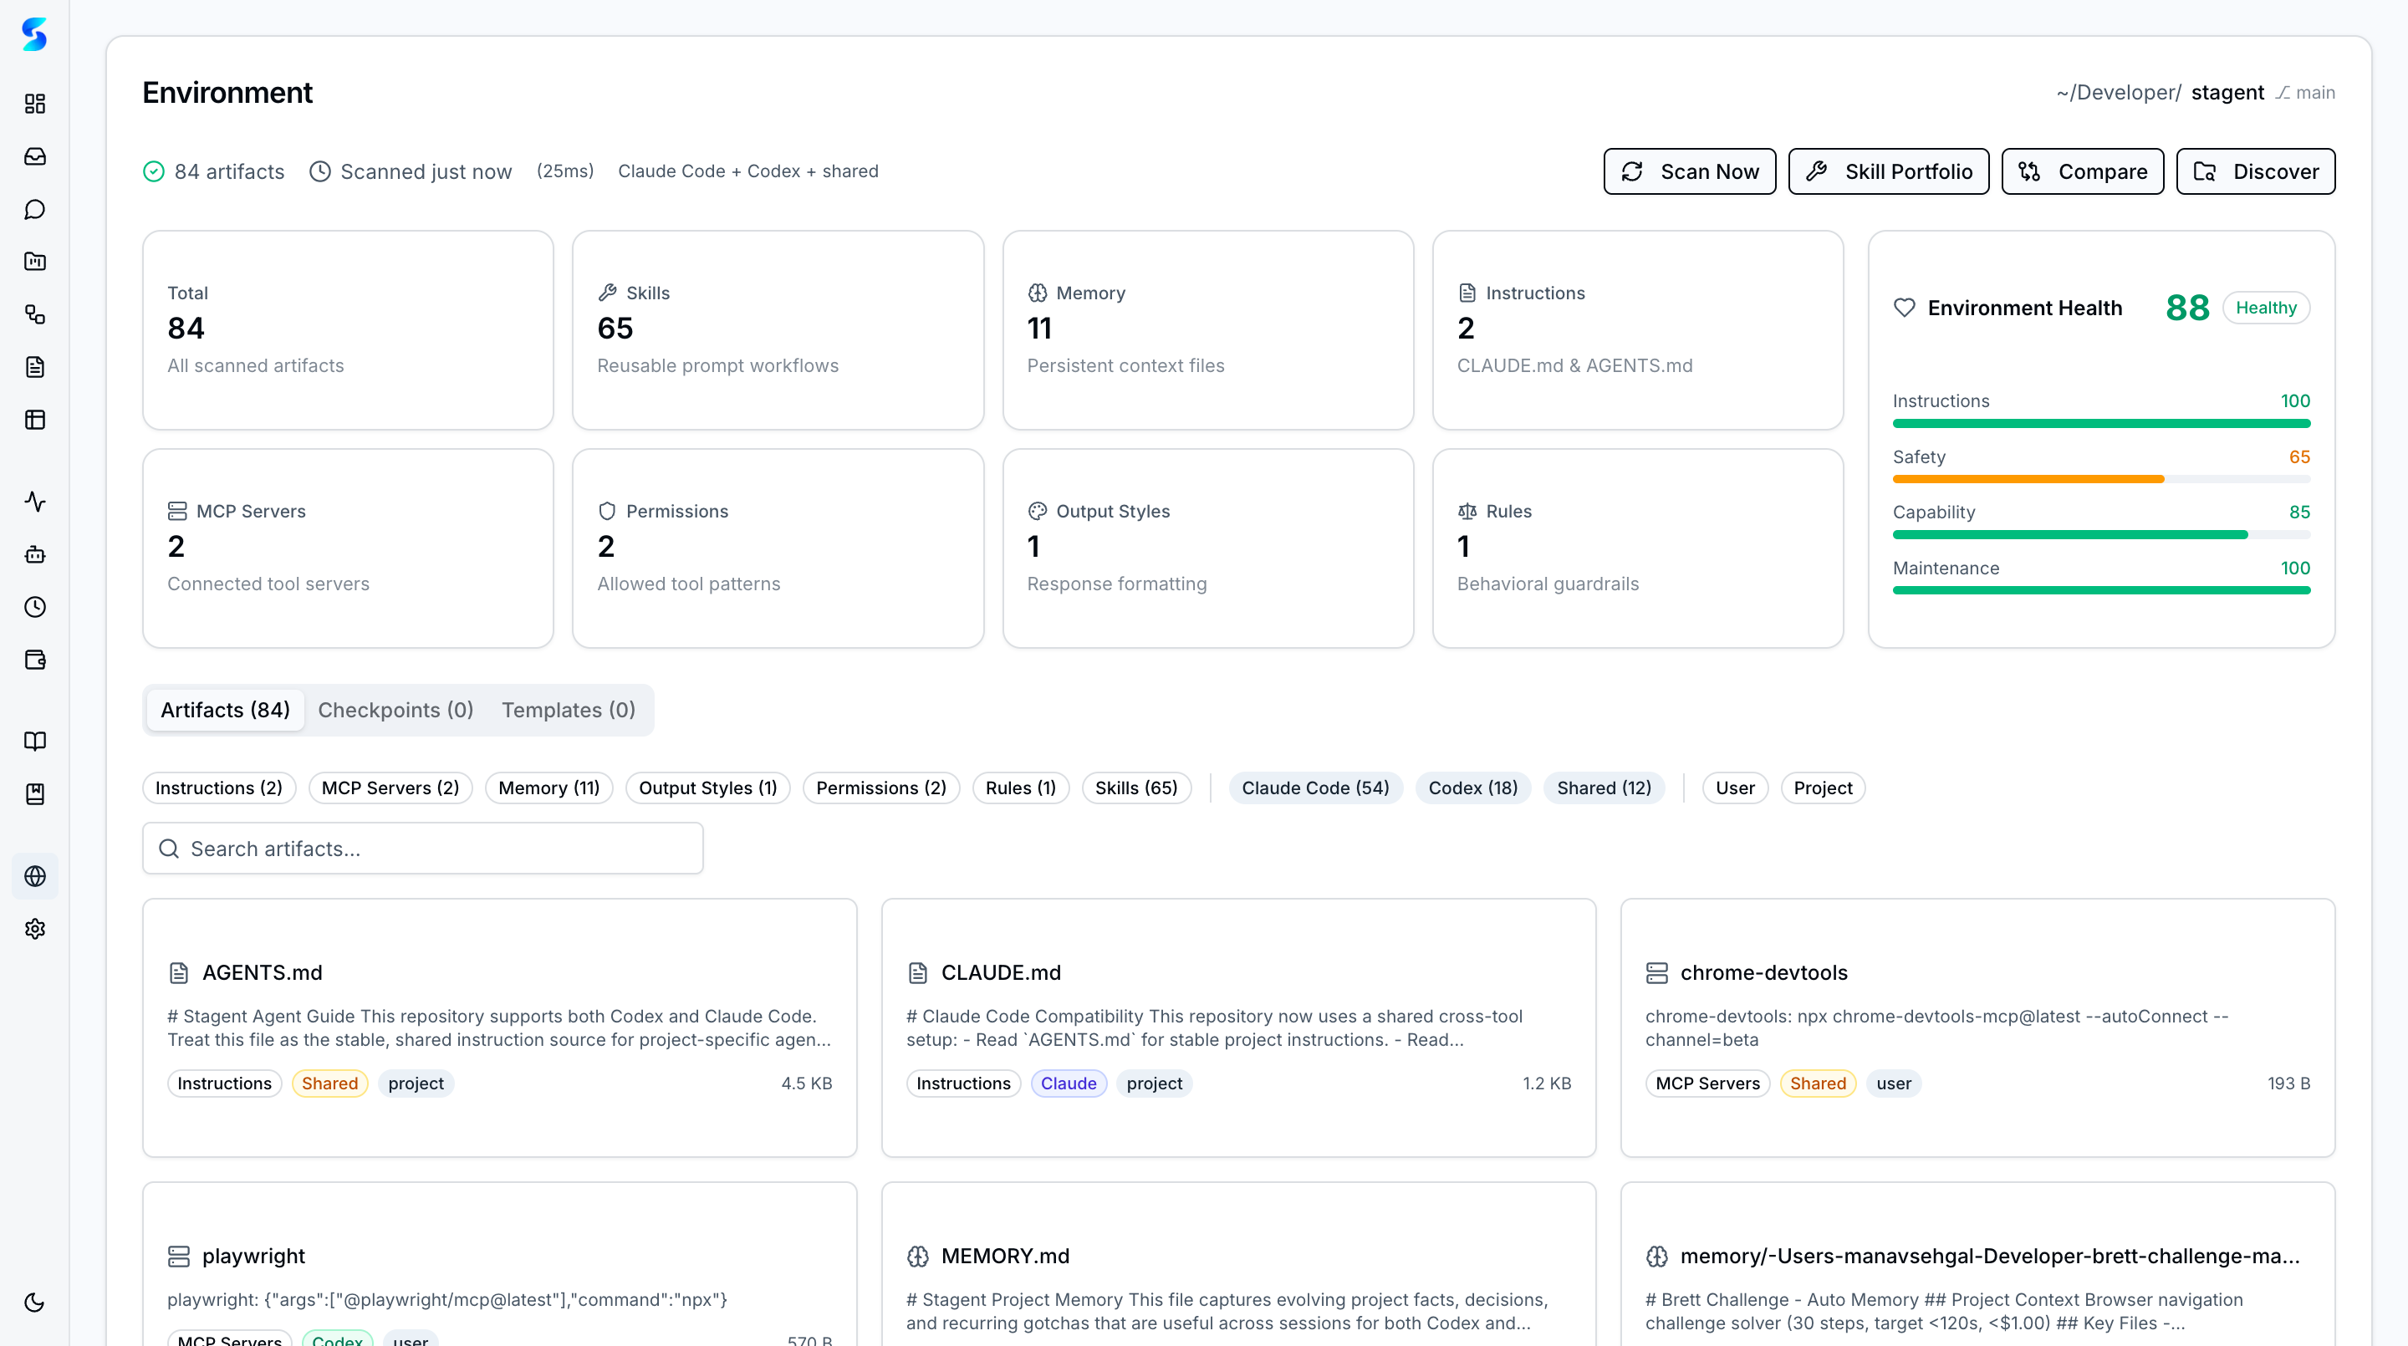Click the chat bubble sidebar icon
The height and width of the screenshot is (1346, 2408).
pyautogui.click(x=34, y=209)
